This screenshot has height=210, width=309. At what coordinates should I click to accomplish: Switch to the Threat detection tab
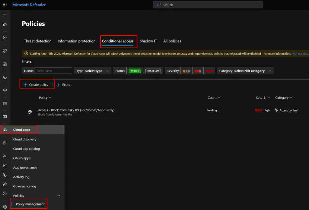point(38,41)
